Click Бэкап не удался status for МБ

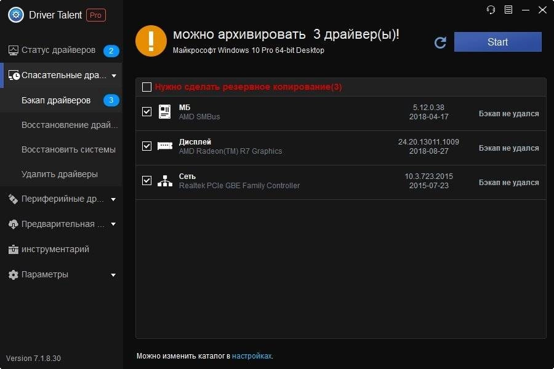click(x=509, y=114)
